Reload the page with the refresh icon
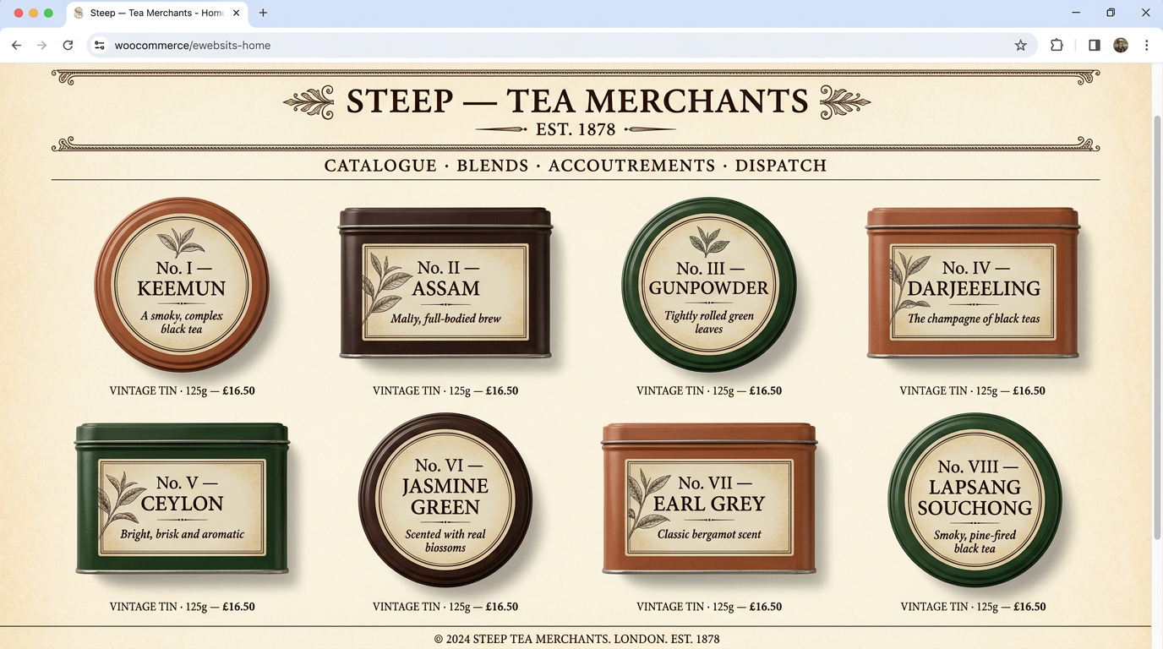Screen dimensions: 1163x649 tap(68, 46)
